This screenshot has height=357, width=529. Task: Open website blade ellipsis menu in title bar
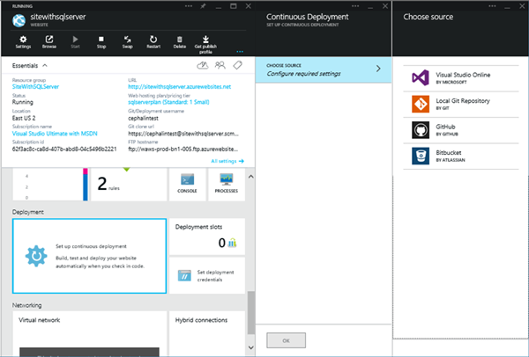(x=189, y=6)
